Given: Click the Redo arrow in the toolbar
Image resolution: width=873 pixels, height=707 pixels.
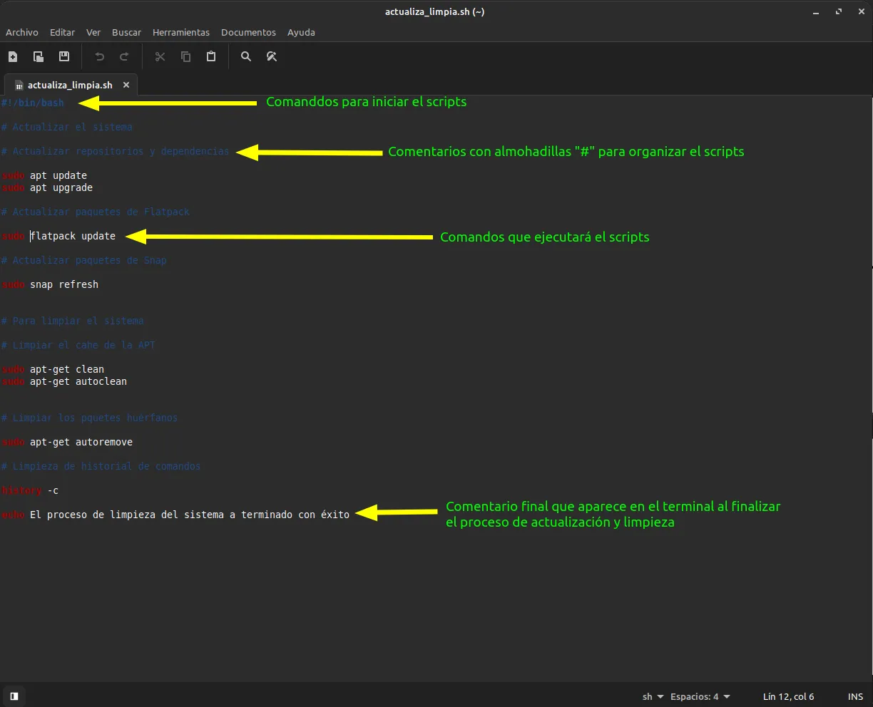Looking at the screenshot, I should tap(124, 56).
